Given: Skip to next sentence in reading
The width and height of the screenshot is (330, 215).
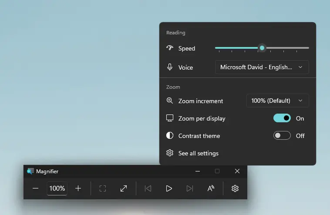Looking at the screenshot, I should pos(190,188).
